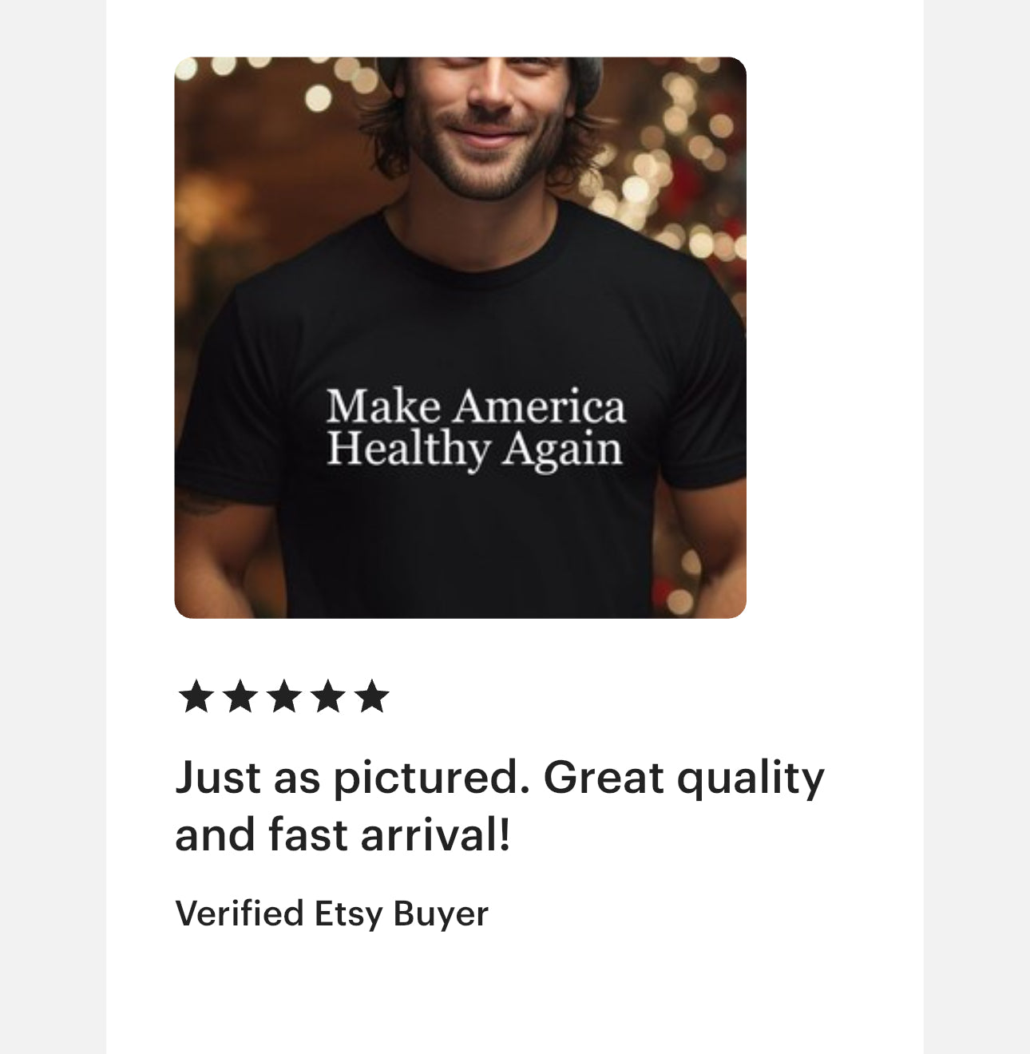Image resolution: width=1030 pixels, height=1054 pixels.
Task: Click the second rating star
Action: click(240, 696)
